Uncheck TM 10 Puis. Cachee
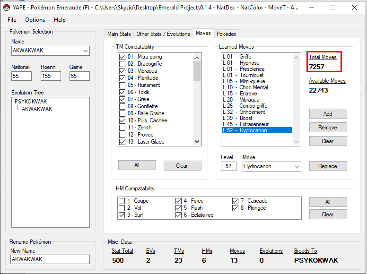The image size is (367, 274). (122, 120)
